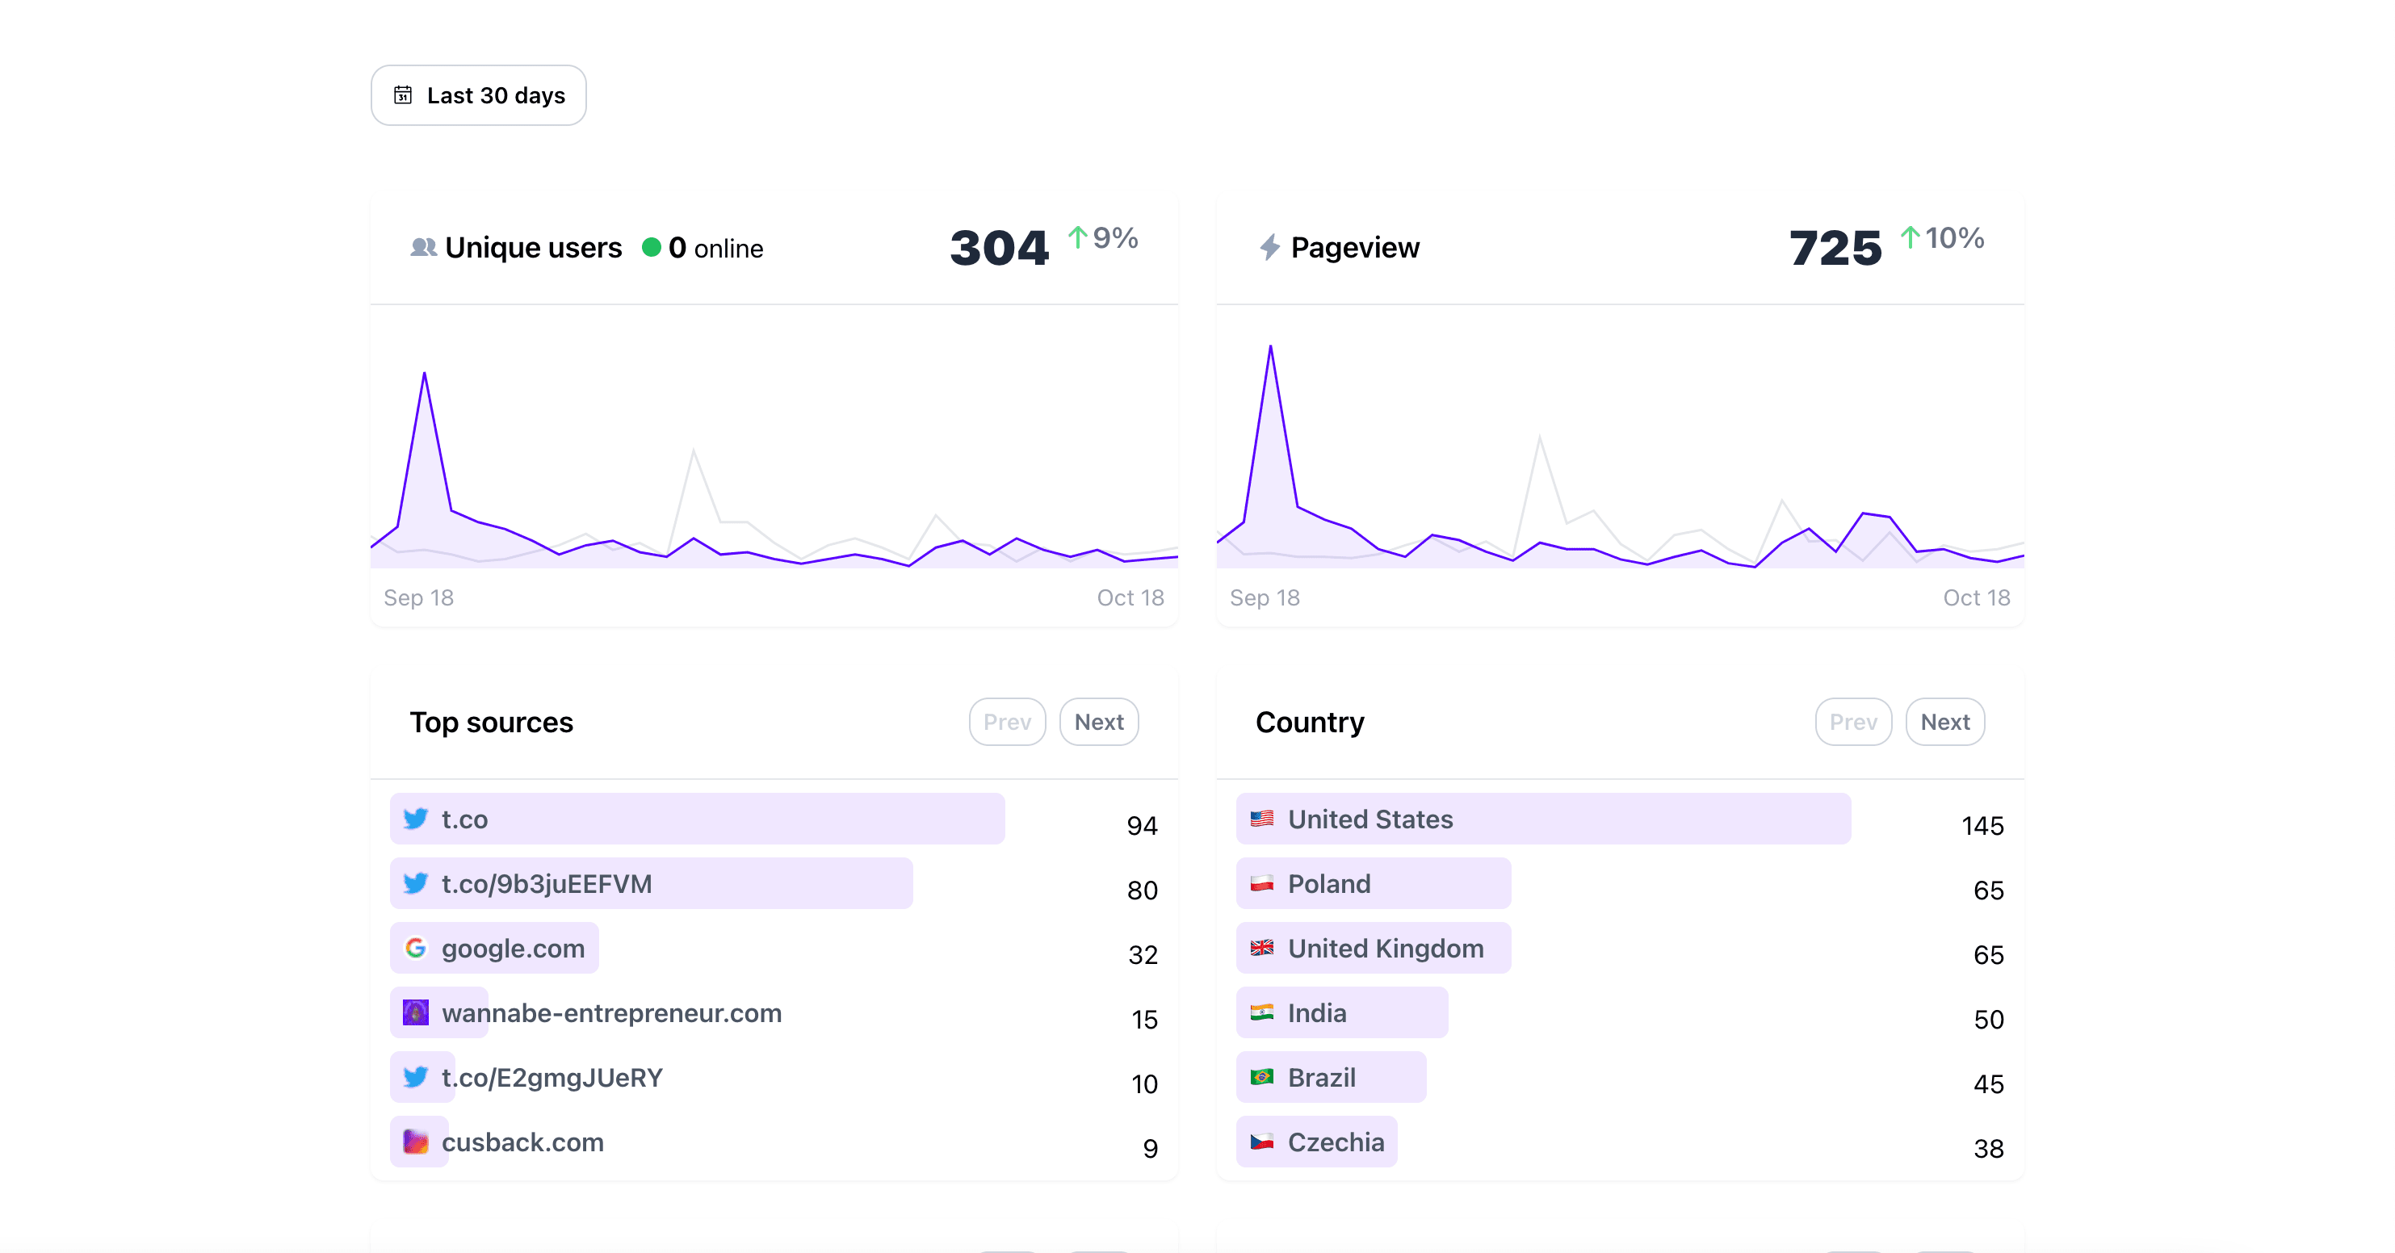Click the peak on Unique users chart
This screenshot has width=2395, height=1253.
coord(425,375)
